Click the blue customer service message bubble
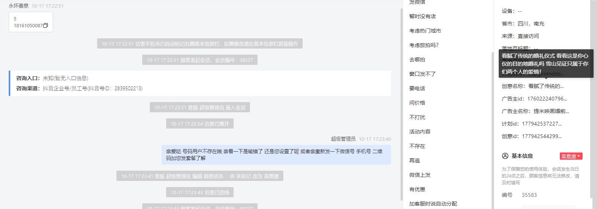The width and height of the screenshot is (597, 209). tap(276, 155)
